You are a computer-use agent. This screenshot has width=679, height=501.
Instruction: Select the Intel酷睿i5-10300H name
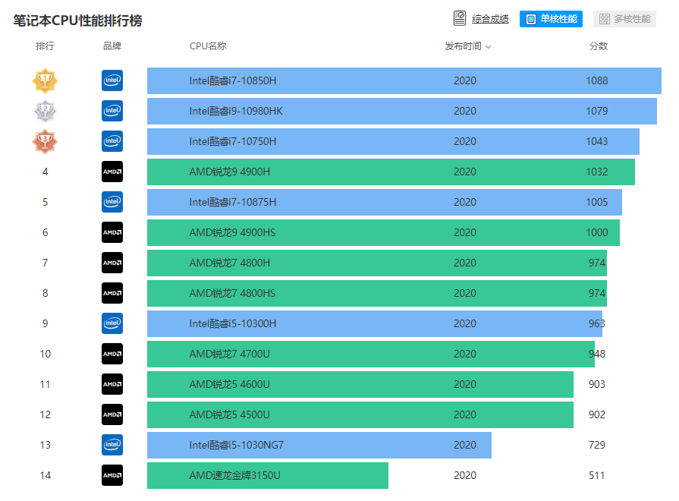point(233,323)
